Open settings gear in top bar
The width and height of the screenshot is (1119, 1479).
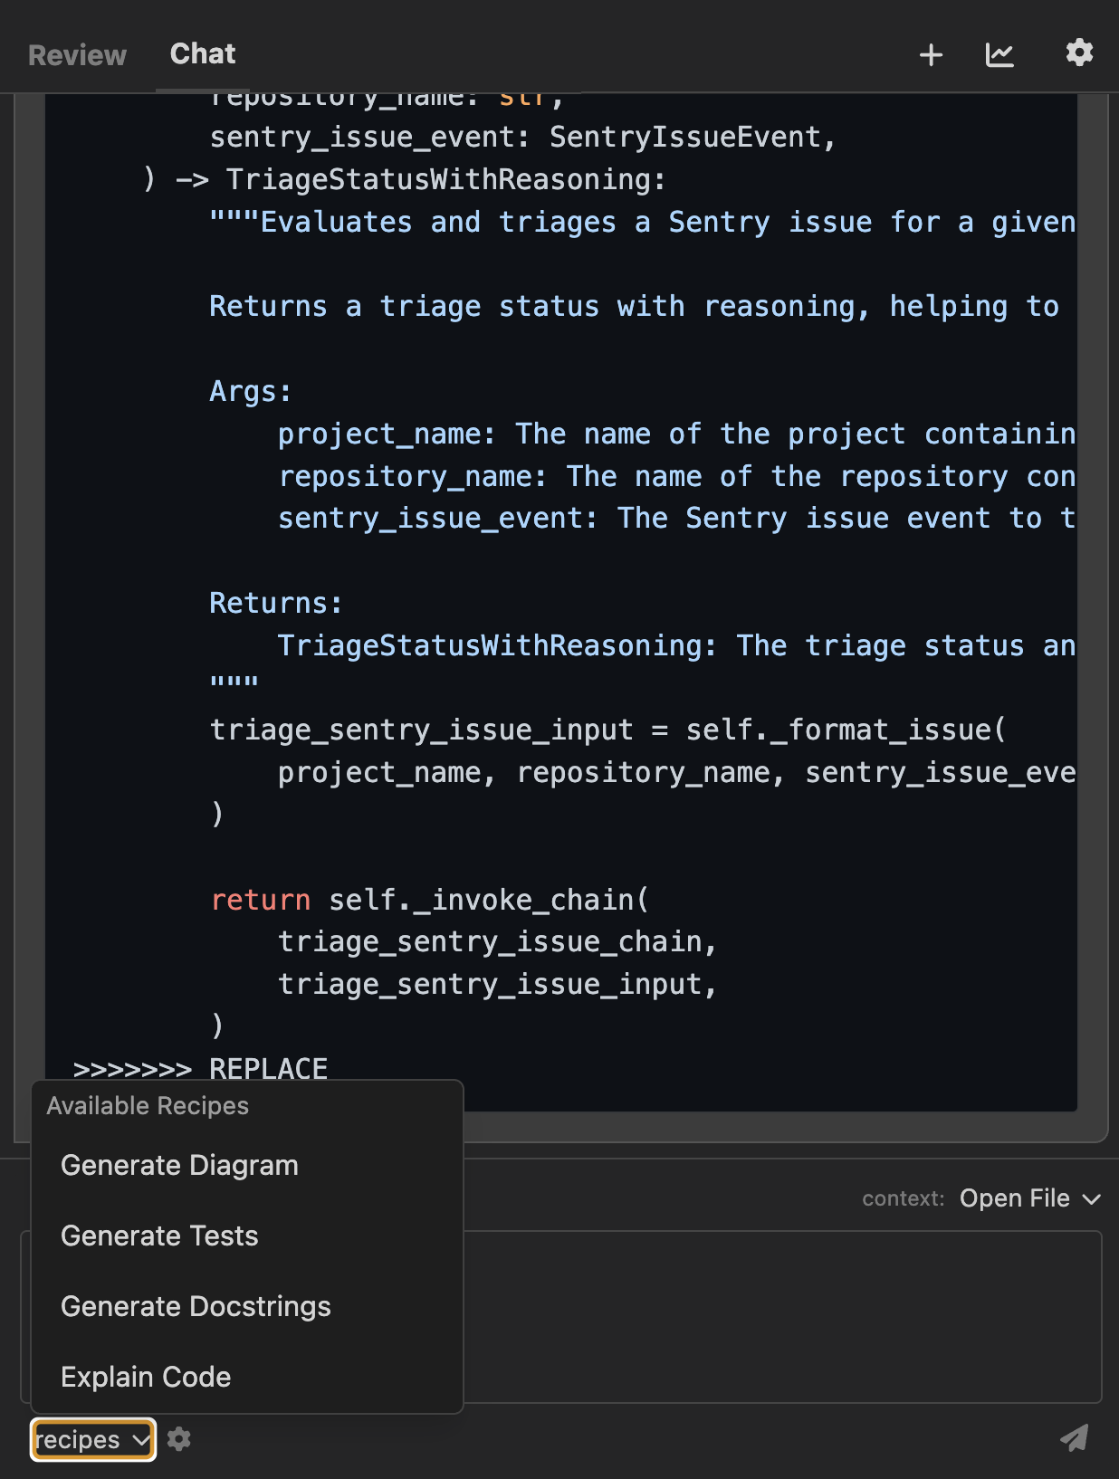(x=1078, y=53)
